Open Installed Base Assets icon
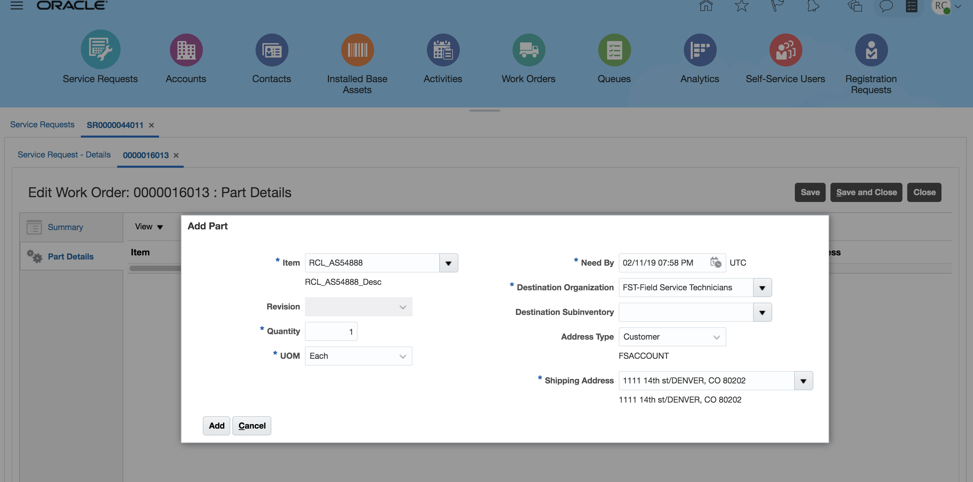 (x=357, y=49)
